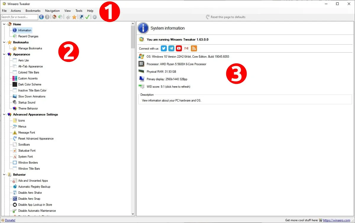Image resolution: width=355 pixels, height=223 pixels.
Task: Collapse the Advanced Appearance Settings section
Action: (x=4, y=114)
